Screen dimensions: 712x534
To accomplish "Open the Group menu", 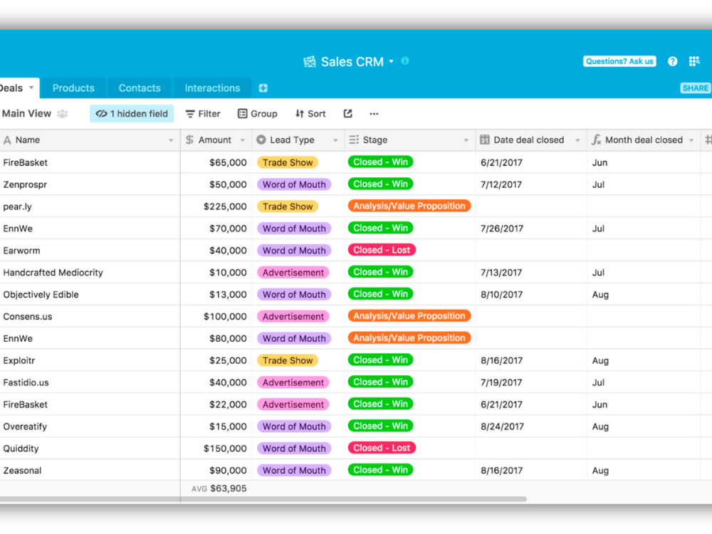I will tap(258, 113).
